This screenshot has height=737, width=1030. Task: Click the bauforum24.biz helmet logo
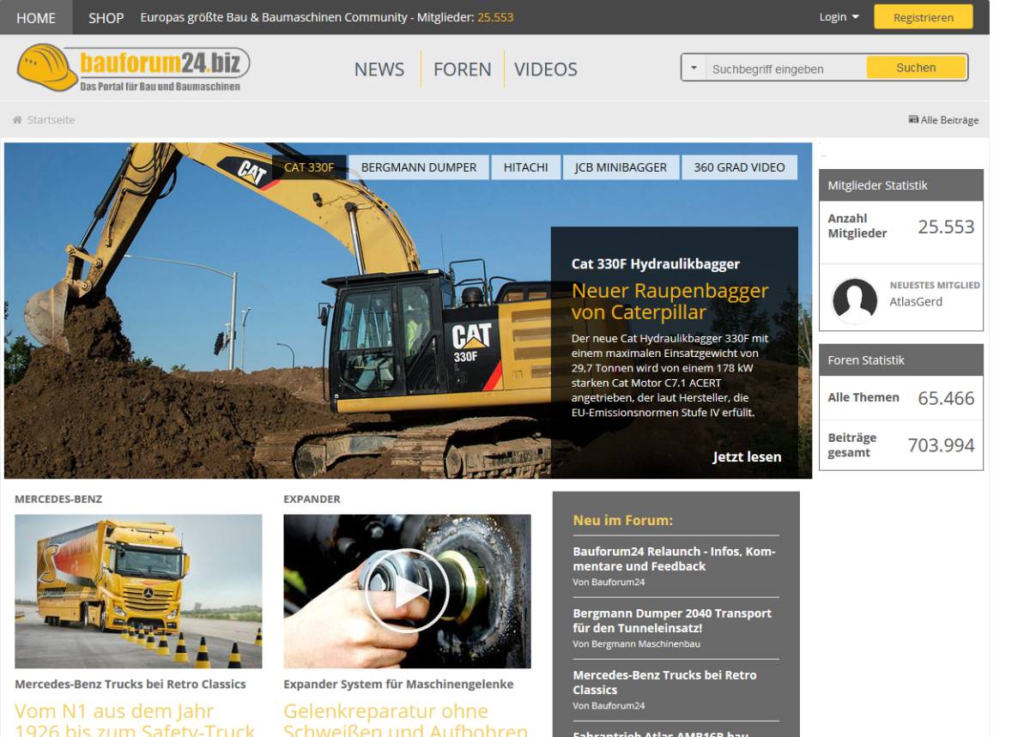(x=133, y=67)
